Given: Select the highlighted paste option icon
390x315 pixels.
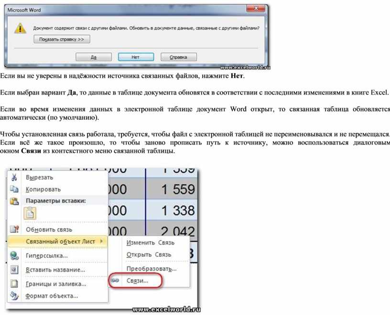Looking at the screenshot, I should point(30,214).
